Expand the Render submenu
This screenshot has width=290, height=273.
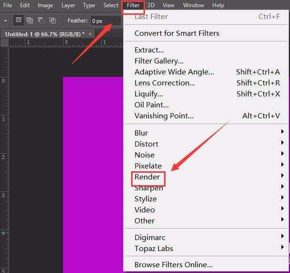147,177
